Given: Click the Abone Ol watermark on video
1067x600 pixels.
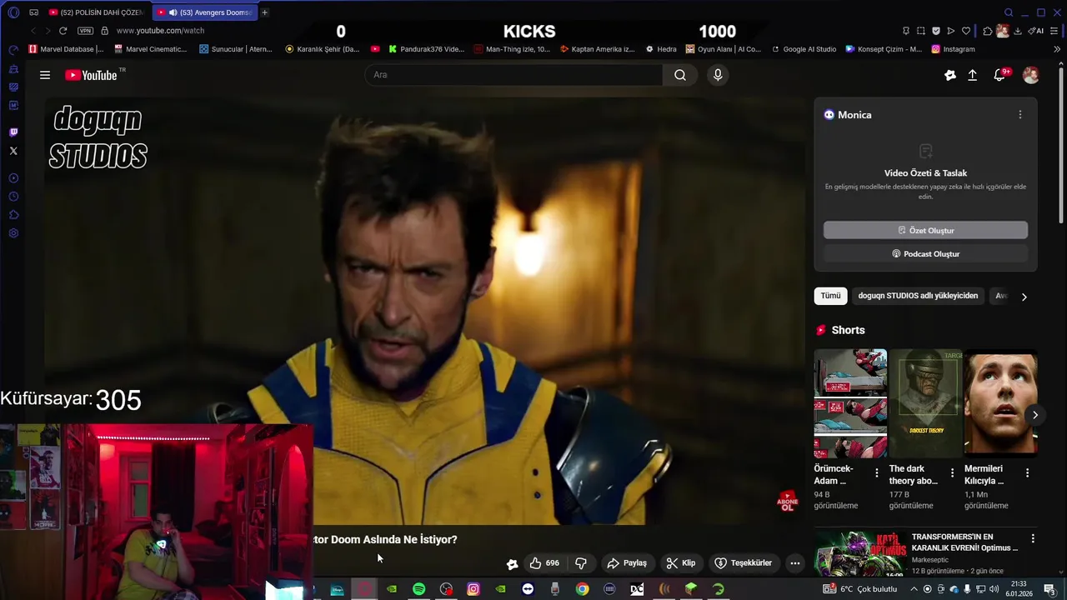Looking at the screenshot, I should click(787, 501).
